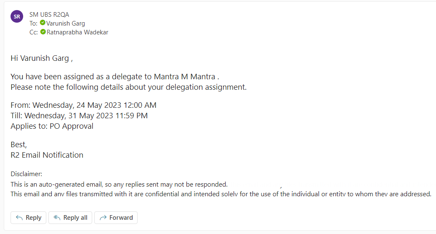
Task: Click the presence status icon beside Ratnaprabha Wadekar
Action: 43,32
